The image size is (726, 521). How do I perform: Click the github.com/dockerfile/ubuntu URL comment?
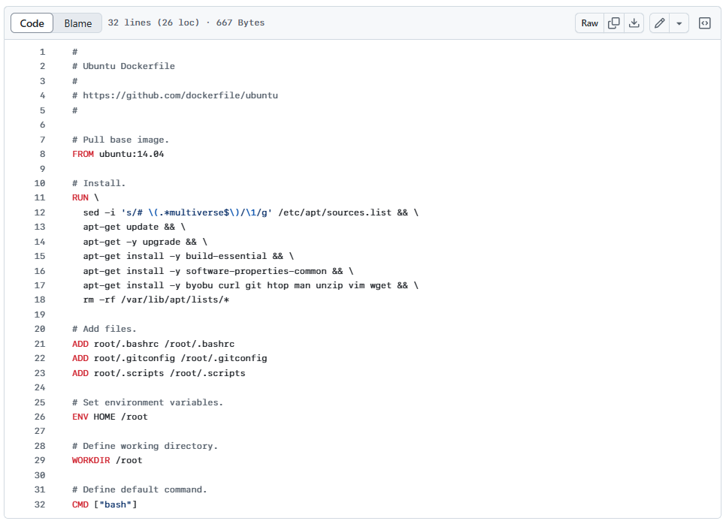pyautogui.click(x=180, y=95)
